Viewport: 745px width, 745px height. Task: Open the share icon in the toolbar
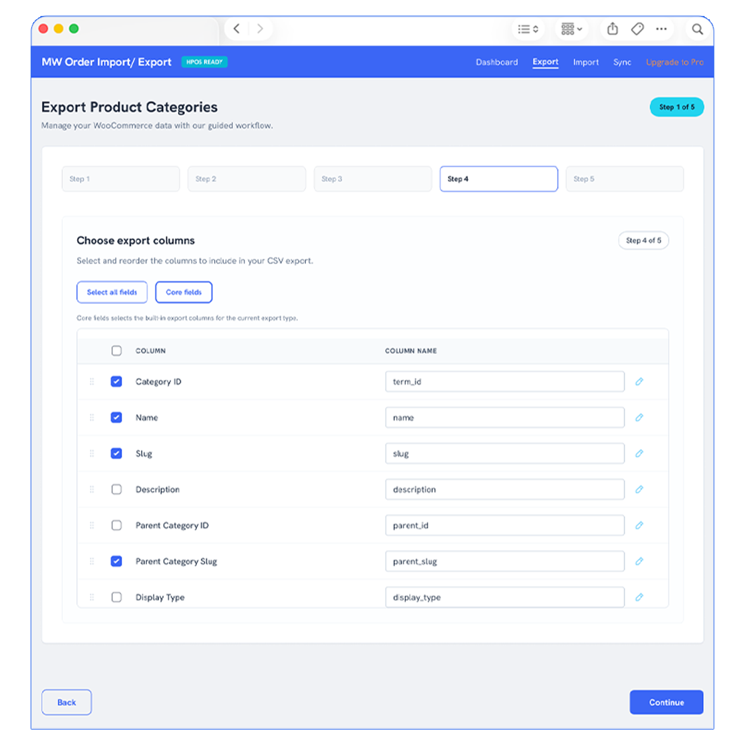tap(613, 29)
